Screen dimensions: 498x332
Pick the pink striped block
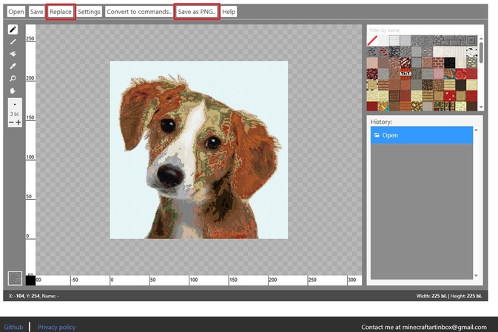tap(439, 74)
